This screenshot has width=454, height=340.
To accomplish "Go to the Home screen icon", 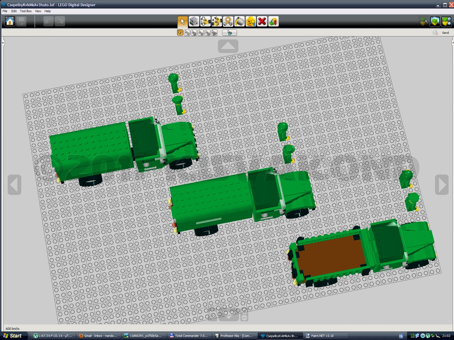I will 10,21.
